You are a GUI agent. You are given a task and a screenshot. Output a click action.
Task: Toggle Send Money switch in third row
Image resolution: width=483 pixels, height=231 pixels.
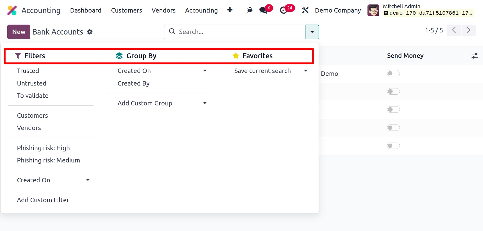point(393,110)
